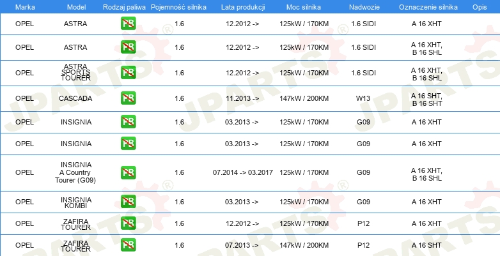Click the Oznaczenie silnika column header

click(428, 7)
